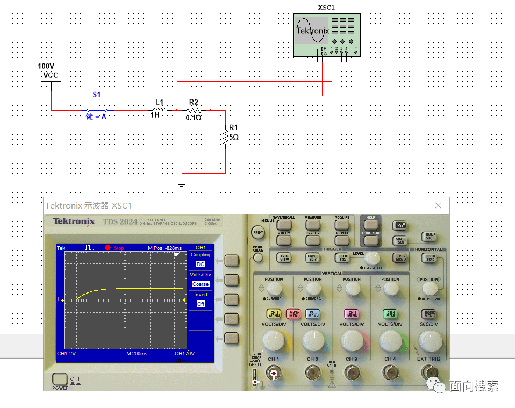Click the SEC/DIV knob
The height and width of the screenshot is (408, 515).
pyautogui.click(x=430, y=341)
